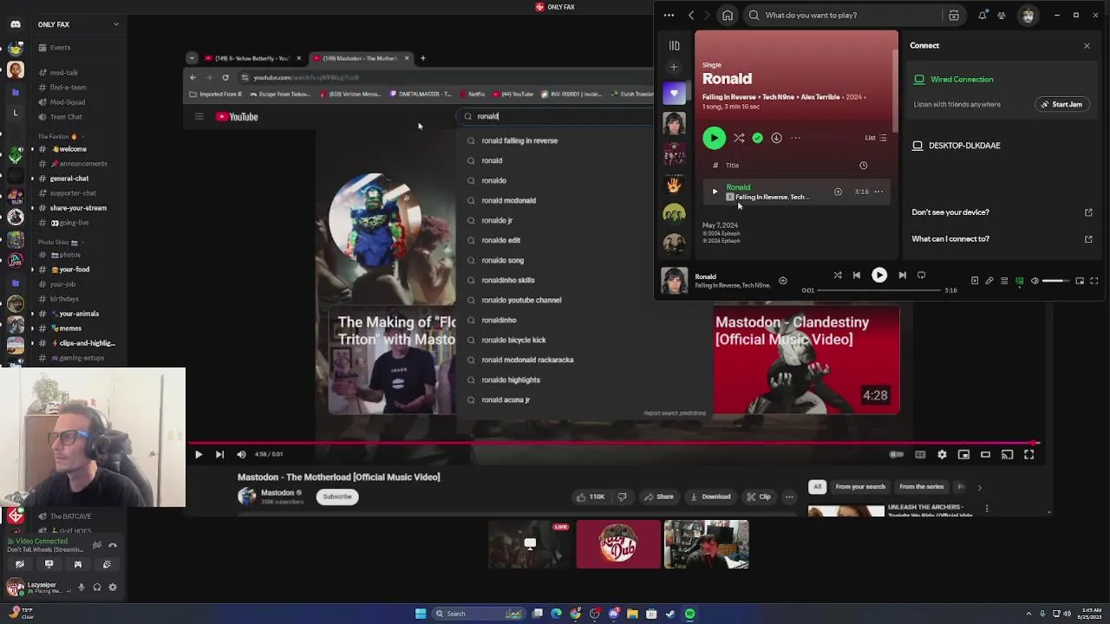Switch to Mastodon - The Motherload browser tab
This screenshot has width=1110, height=624.
coord(360,58)
